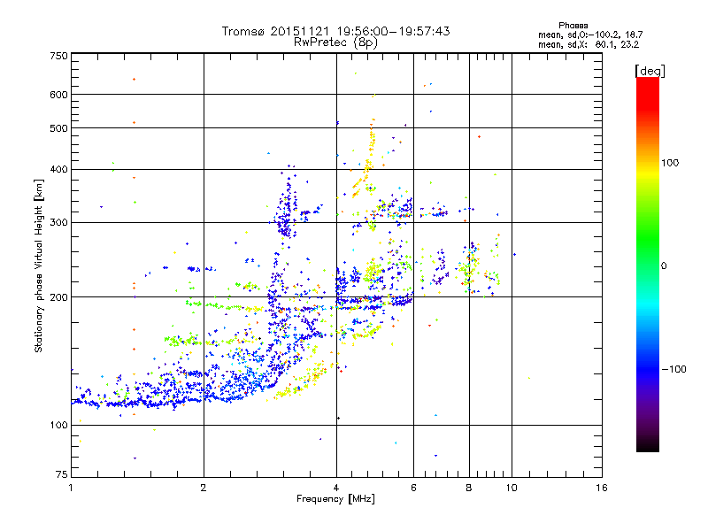Click the '[deg]' colorbar unit label
The width and height of the screenshot is (708, 531).
point(650,71)
